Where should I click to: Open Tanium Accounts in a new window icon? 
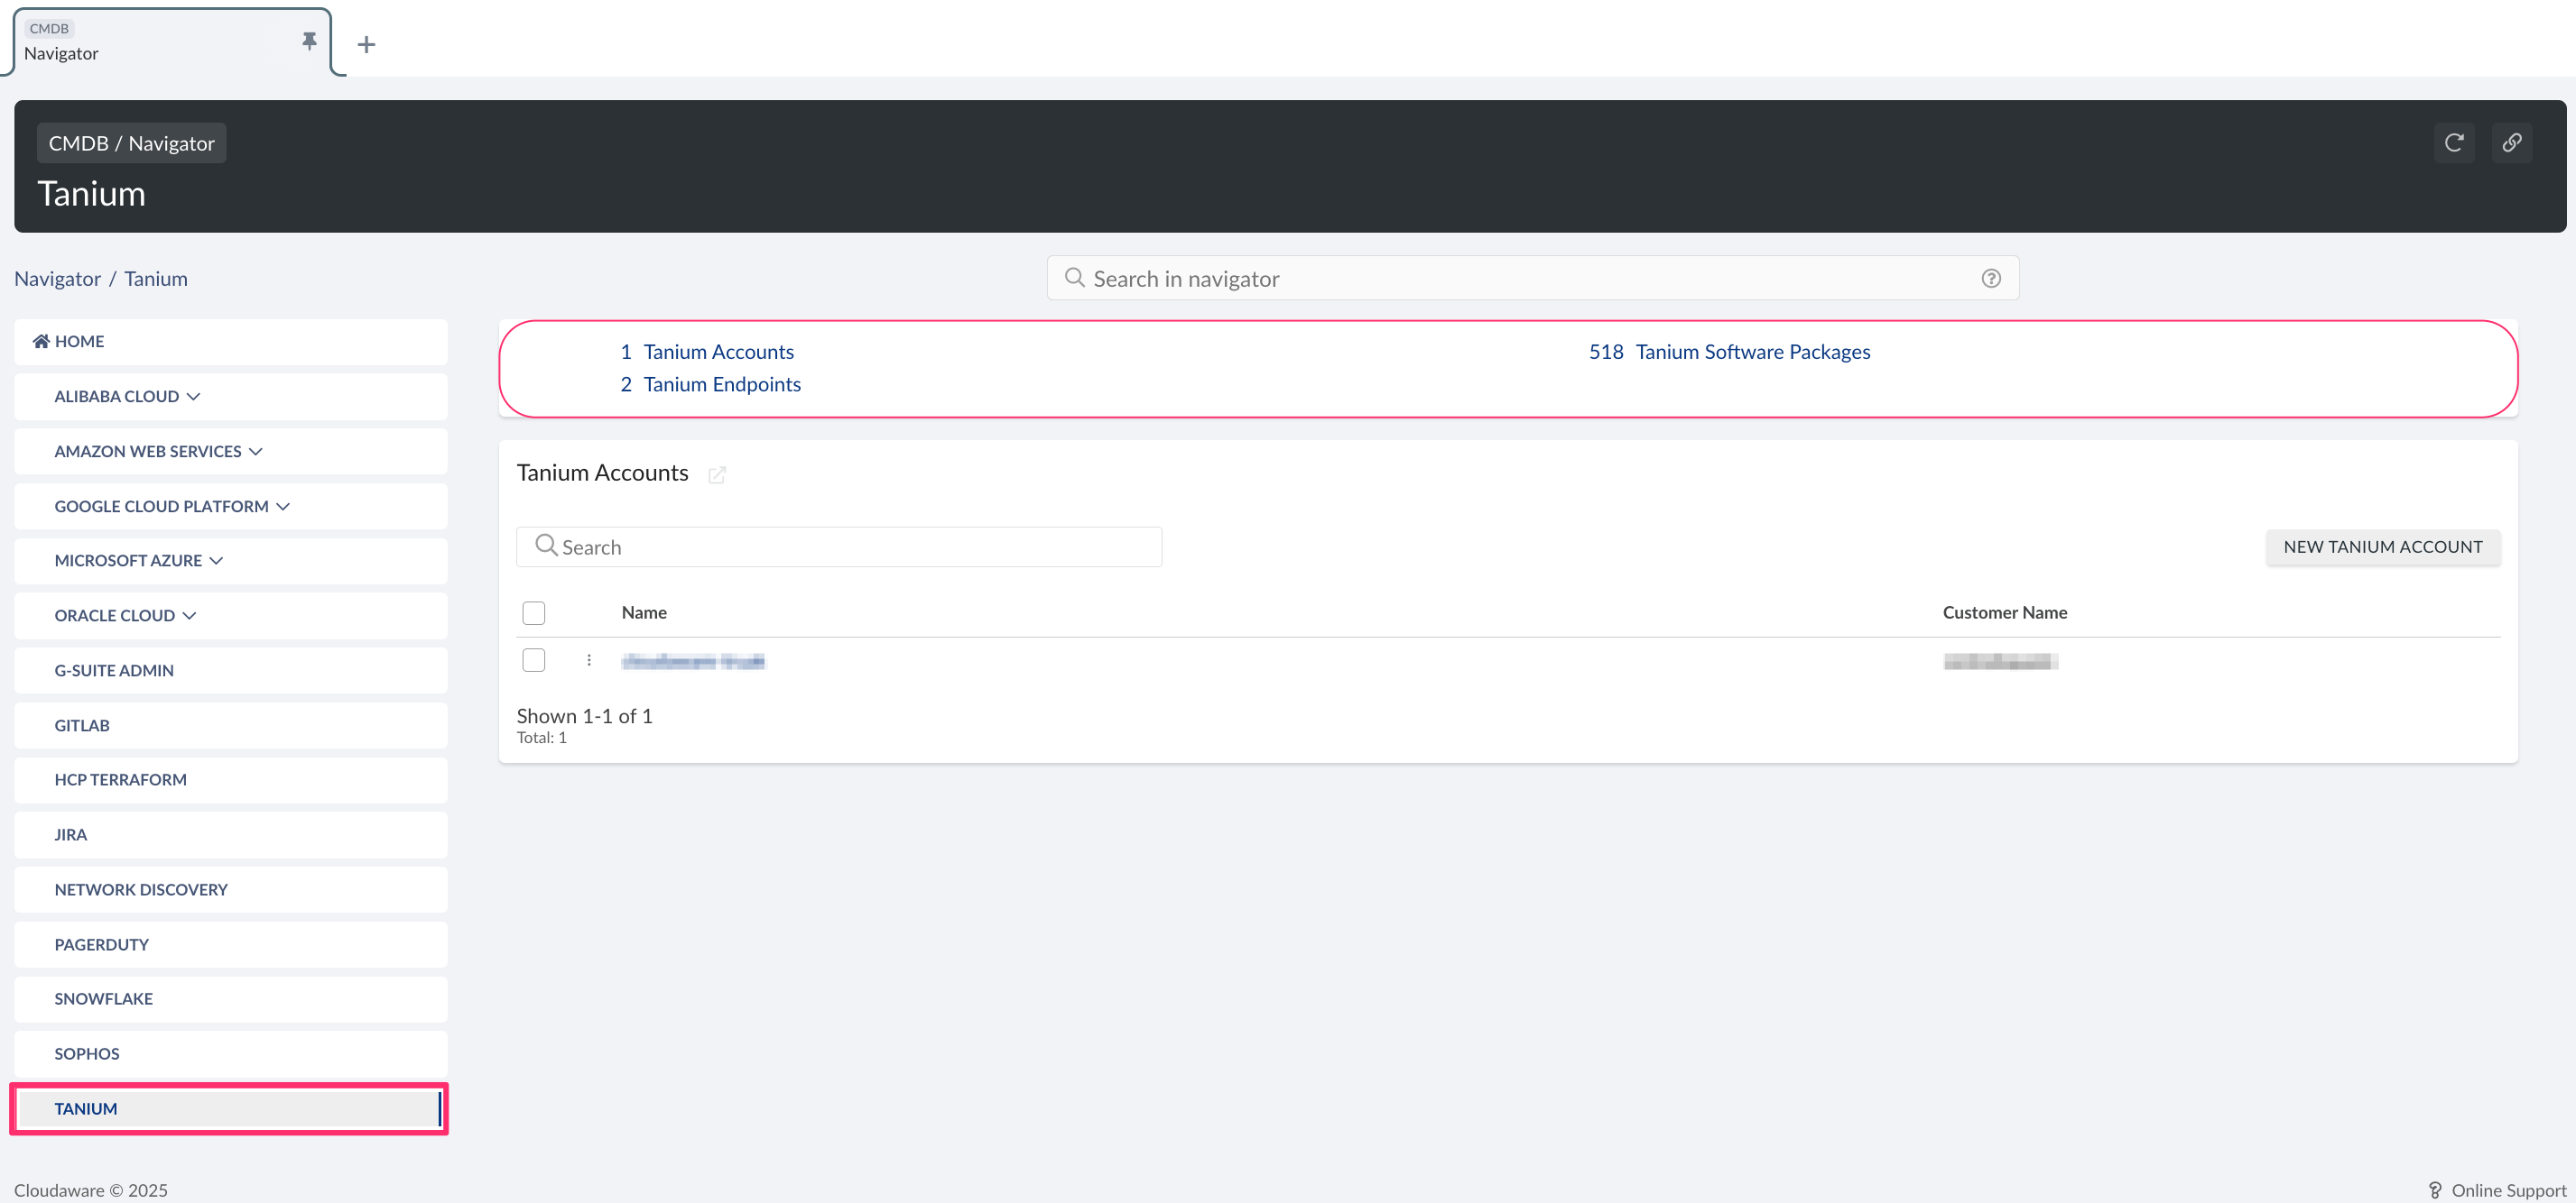tap(716, 474)
